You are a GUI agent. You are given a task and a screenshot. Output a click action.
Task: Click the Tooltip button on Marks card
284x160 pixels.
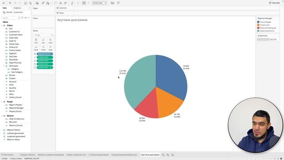click(43, 48)
